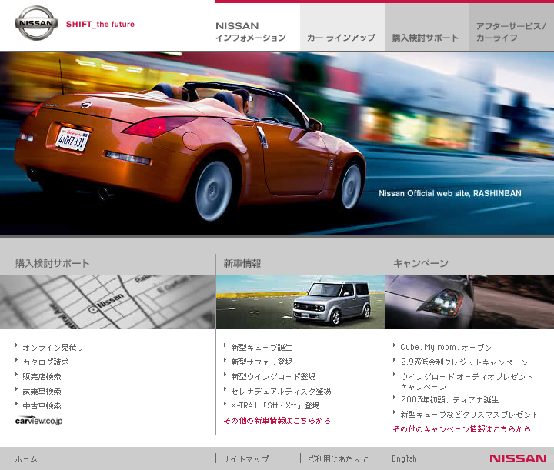Screen dimensions: 554x470
Task: Open 販売店検索 link
Action: point(42,376)
